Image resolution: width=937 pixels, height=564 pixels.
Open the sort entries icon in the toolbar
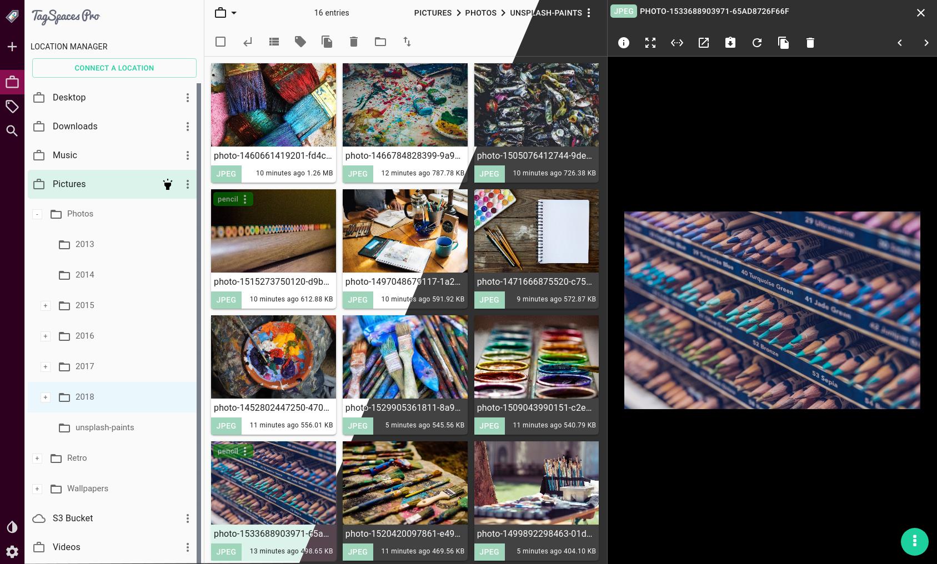(407, 42)
